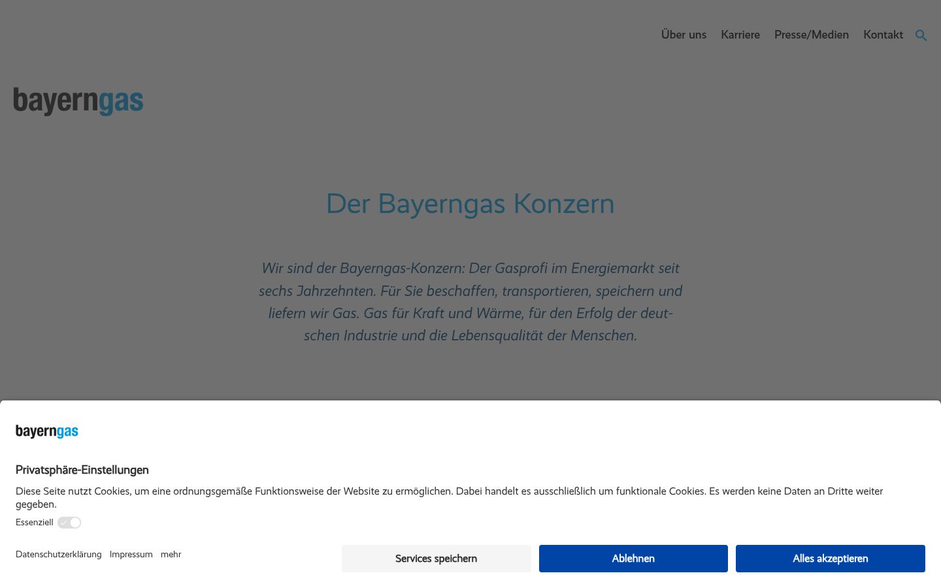941x588 pixels.
Task: Click the Essenziell label
Action: pos(35,523)
